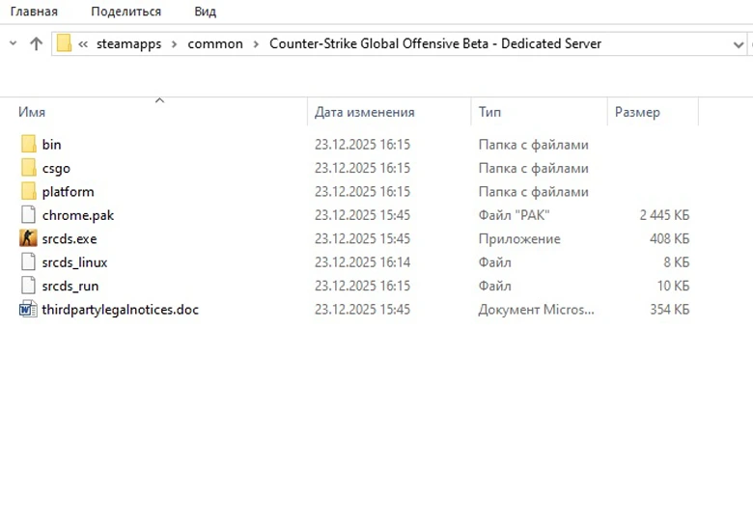Select the bin folder icon
Viewport: 753px width, 521px height.
click(x=28, y=145)
